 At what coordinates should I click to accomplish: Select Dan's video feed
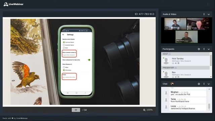[175, 24]
